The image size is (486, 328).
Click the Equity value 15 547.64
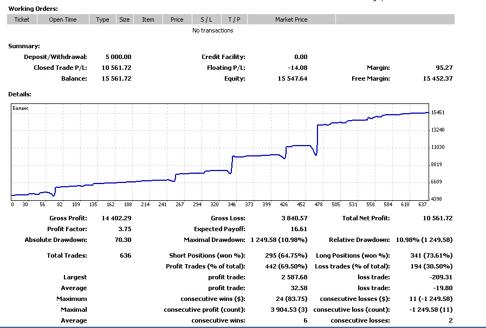point(293,78)
